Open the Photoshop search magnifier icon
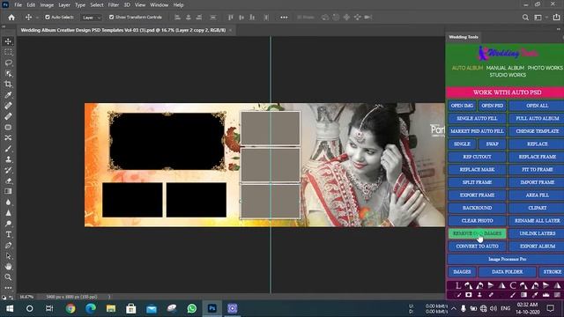Screen dimensions: 564x317 tap(525, 18)
